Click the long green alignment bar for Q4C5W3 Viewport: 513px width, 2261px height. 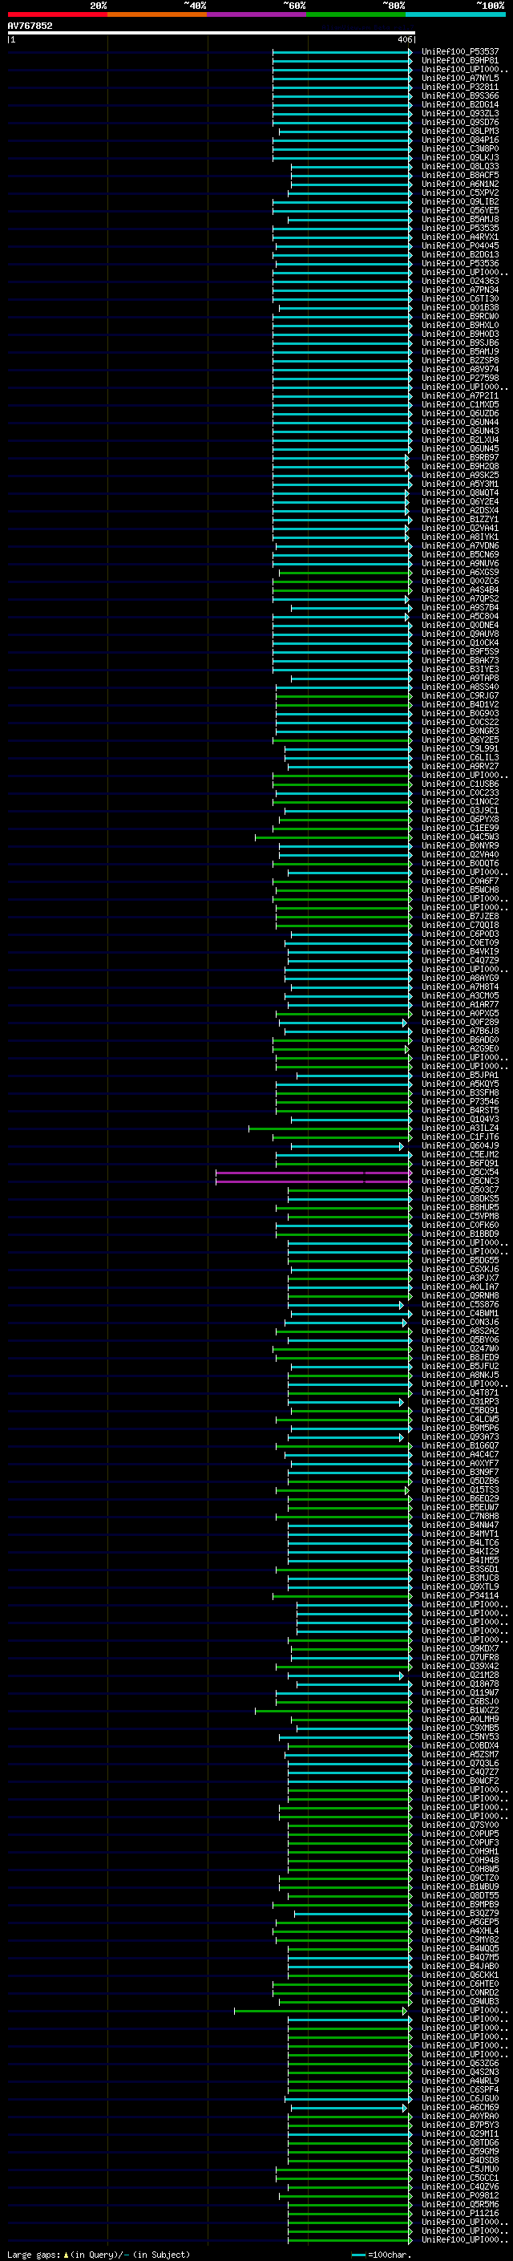333,837
